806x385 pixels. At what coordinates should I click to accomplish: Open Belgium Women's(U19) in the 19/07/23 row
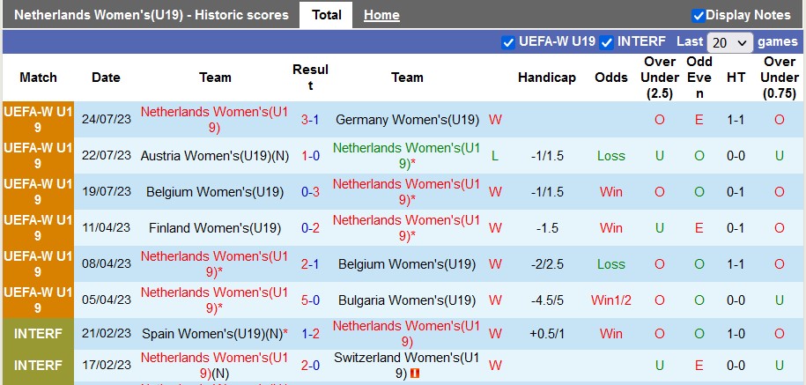coord(215,192)
